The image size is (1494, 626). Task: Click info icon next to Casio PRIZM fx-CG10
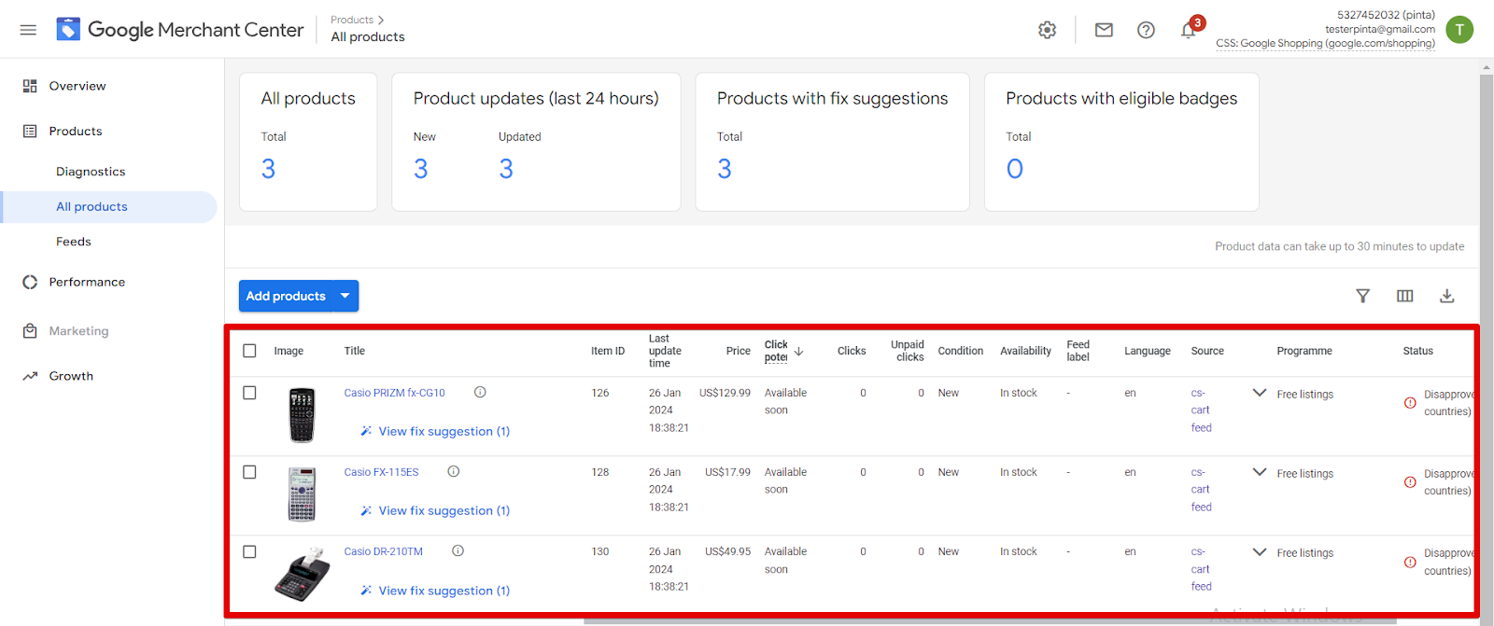[x=480, y=392]
